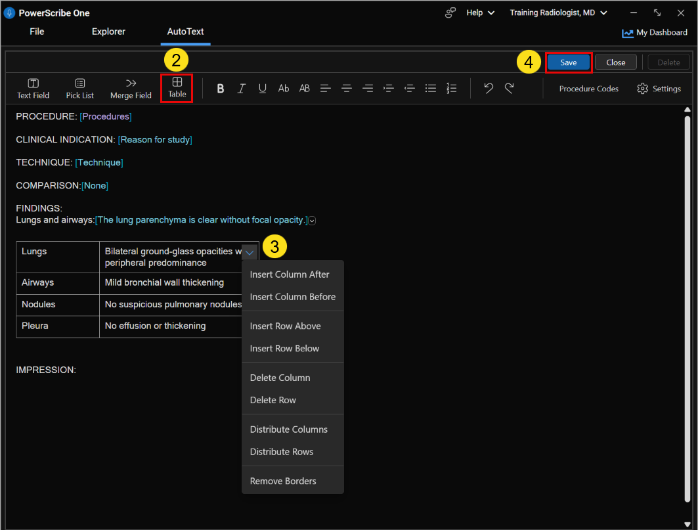Switch to the Explorer tab

[x=108, y=32]
